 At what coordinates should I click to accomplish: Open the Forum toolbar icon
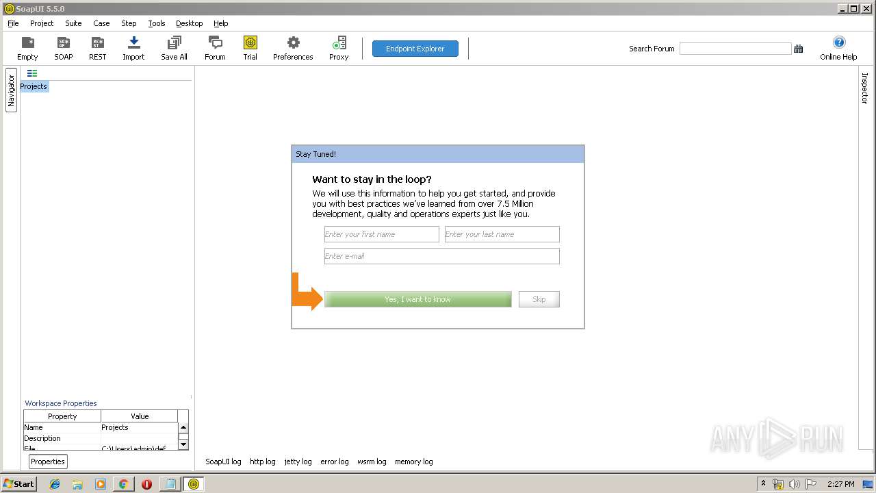tap(215, 49)
